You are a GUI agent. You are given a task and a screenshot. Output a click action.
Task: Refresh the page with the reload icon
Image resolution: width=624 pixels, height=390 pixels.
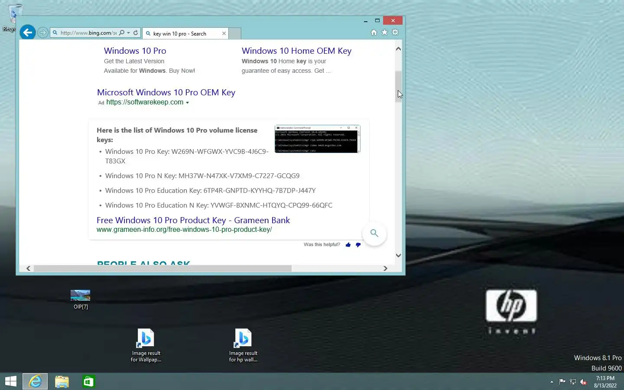click(136, 32)
